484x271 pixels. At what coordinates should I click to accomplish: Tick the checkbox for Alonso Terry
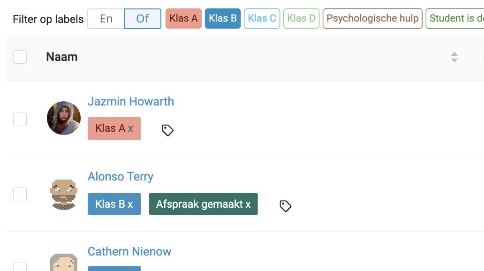tap(20, 194)
